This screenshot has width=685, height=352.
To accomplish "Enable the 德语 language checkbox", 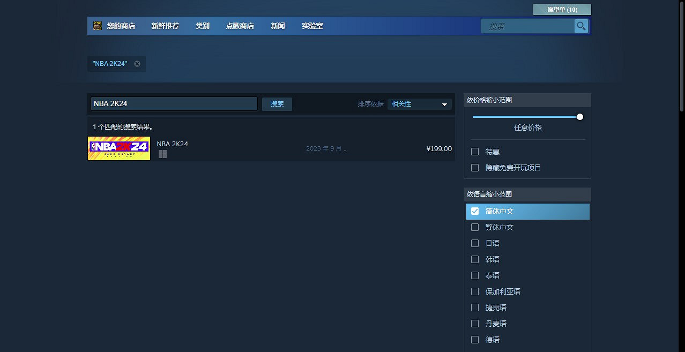I will coord(474,339).
